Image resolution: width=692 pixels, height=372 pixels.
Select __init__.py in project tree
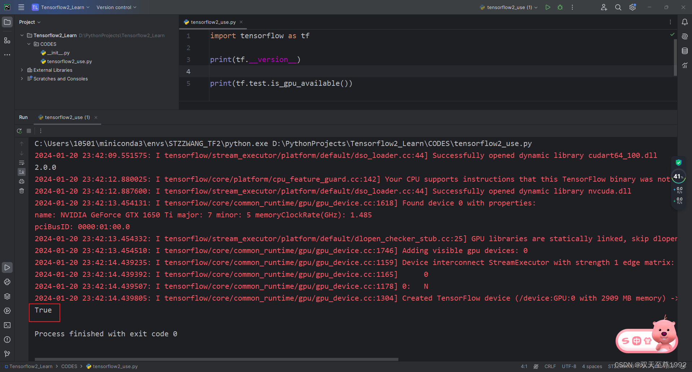(x=55, y=53)
